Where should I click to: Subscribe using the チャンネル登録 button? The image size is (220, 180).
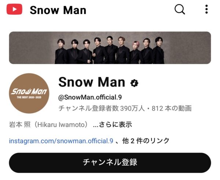tap(110, 163)
